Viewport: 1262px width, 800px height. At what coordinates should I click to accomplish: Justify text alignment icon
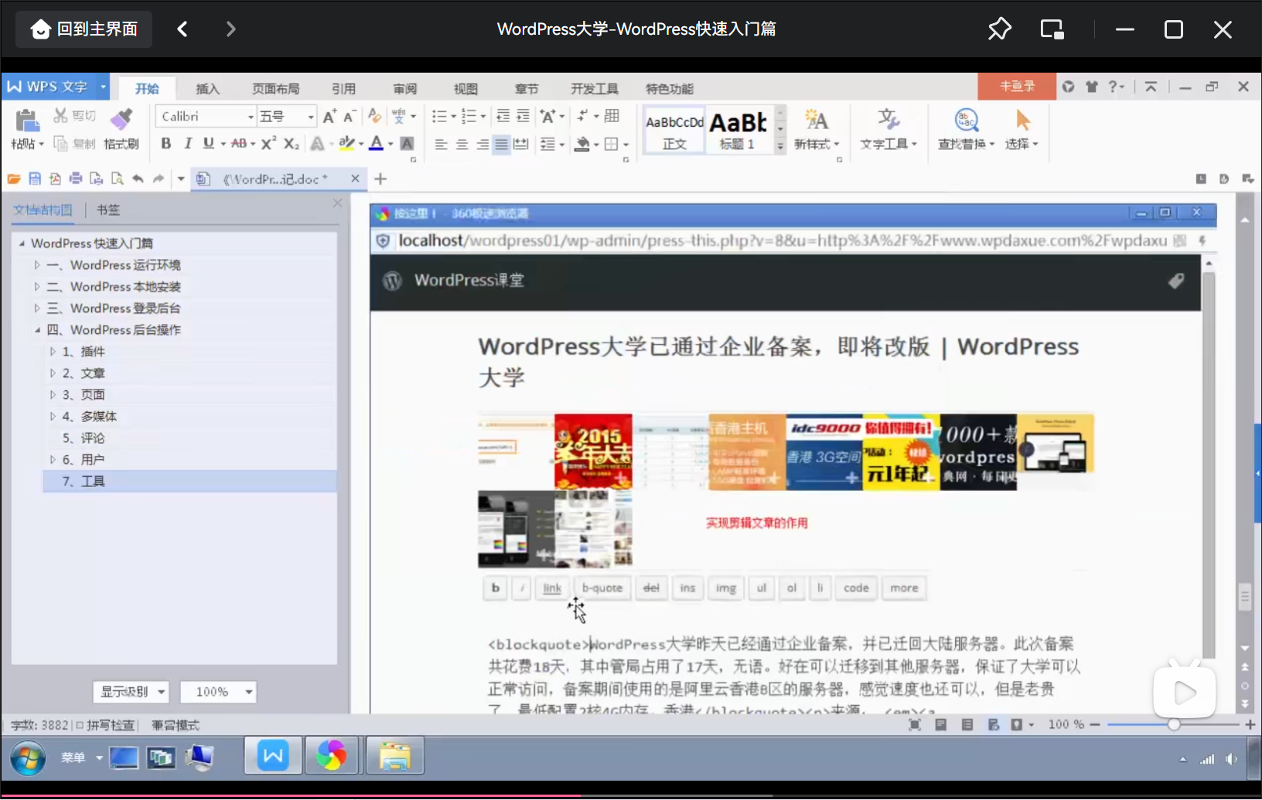501,145
